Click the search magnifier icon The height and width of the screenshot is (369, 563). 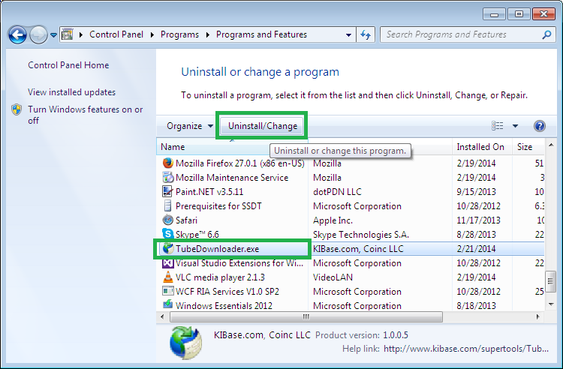pos(546,34)
